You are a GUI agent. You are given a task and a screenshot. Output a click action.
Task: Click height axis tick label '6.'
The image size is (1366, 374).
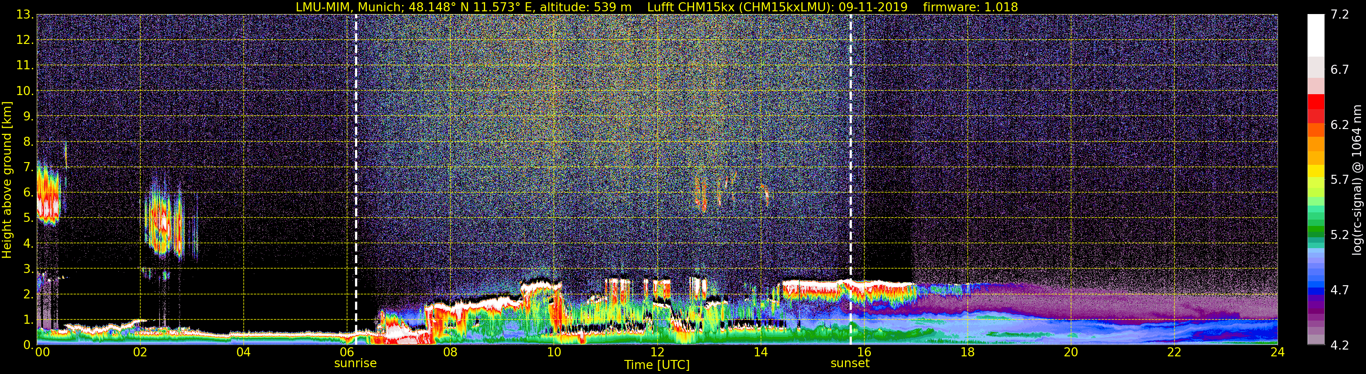point(29,192)
